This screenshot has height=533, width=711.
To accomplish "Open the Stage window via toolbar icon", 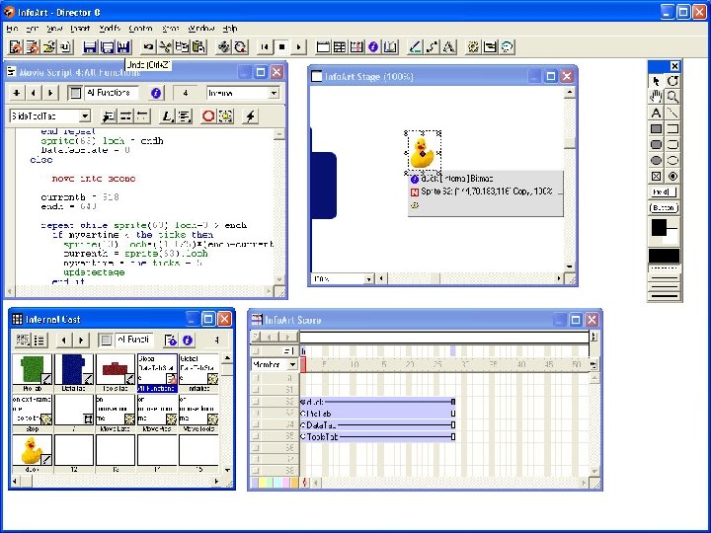I will coord(323,46).
